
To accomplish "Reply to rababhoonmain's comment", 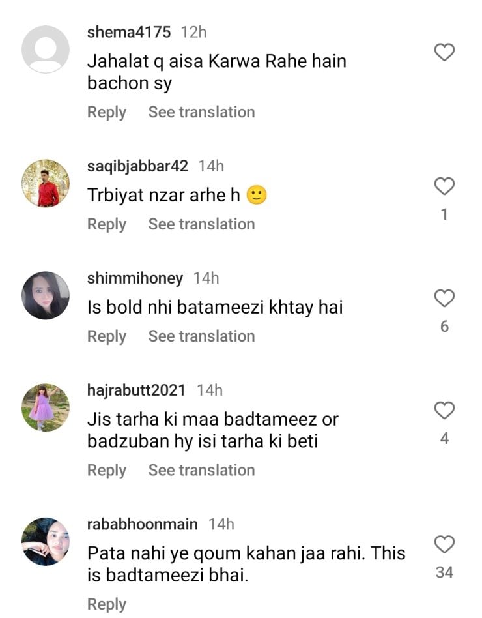I will (x=107, y=604).
